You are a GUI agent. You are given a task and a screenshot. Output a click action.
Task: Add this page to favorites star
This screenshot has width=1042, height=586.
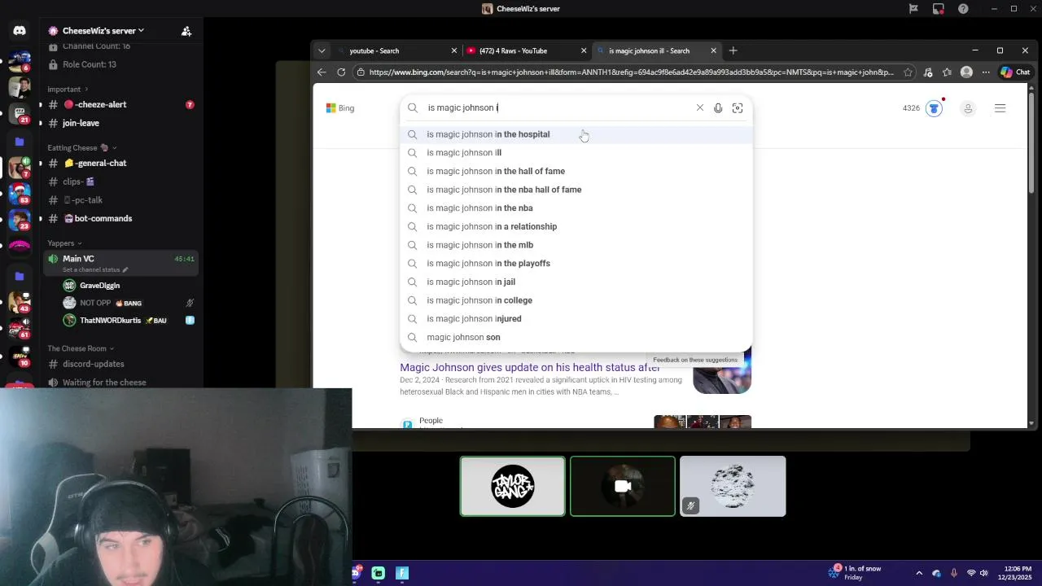pyautogui.click(x=908, y=72)
